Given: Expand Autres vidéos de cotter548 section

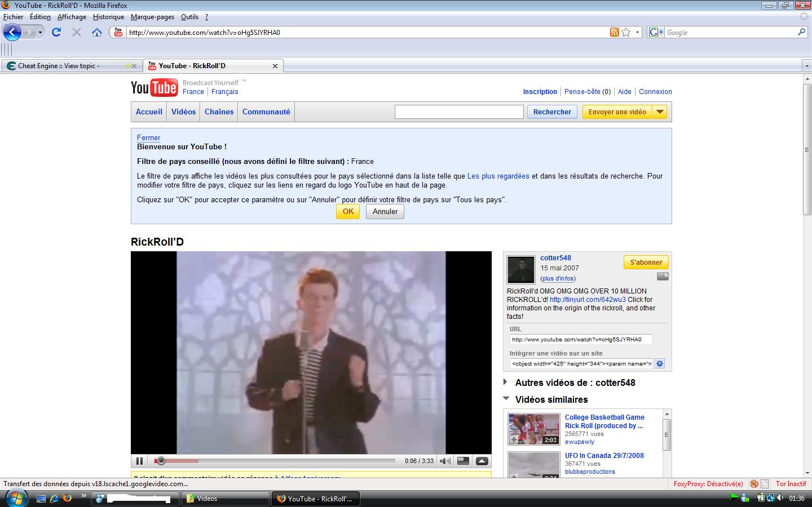Looking at the screenshot, I should click(505, 383).
